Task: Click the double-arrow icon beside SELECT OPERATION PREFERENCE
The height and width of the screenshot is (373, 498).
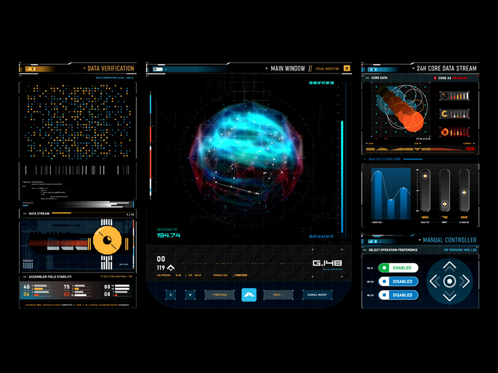Action: (365, 250)
